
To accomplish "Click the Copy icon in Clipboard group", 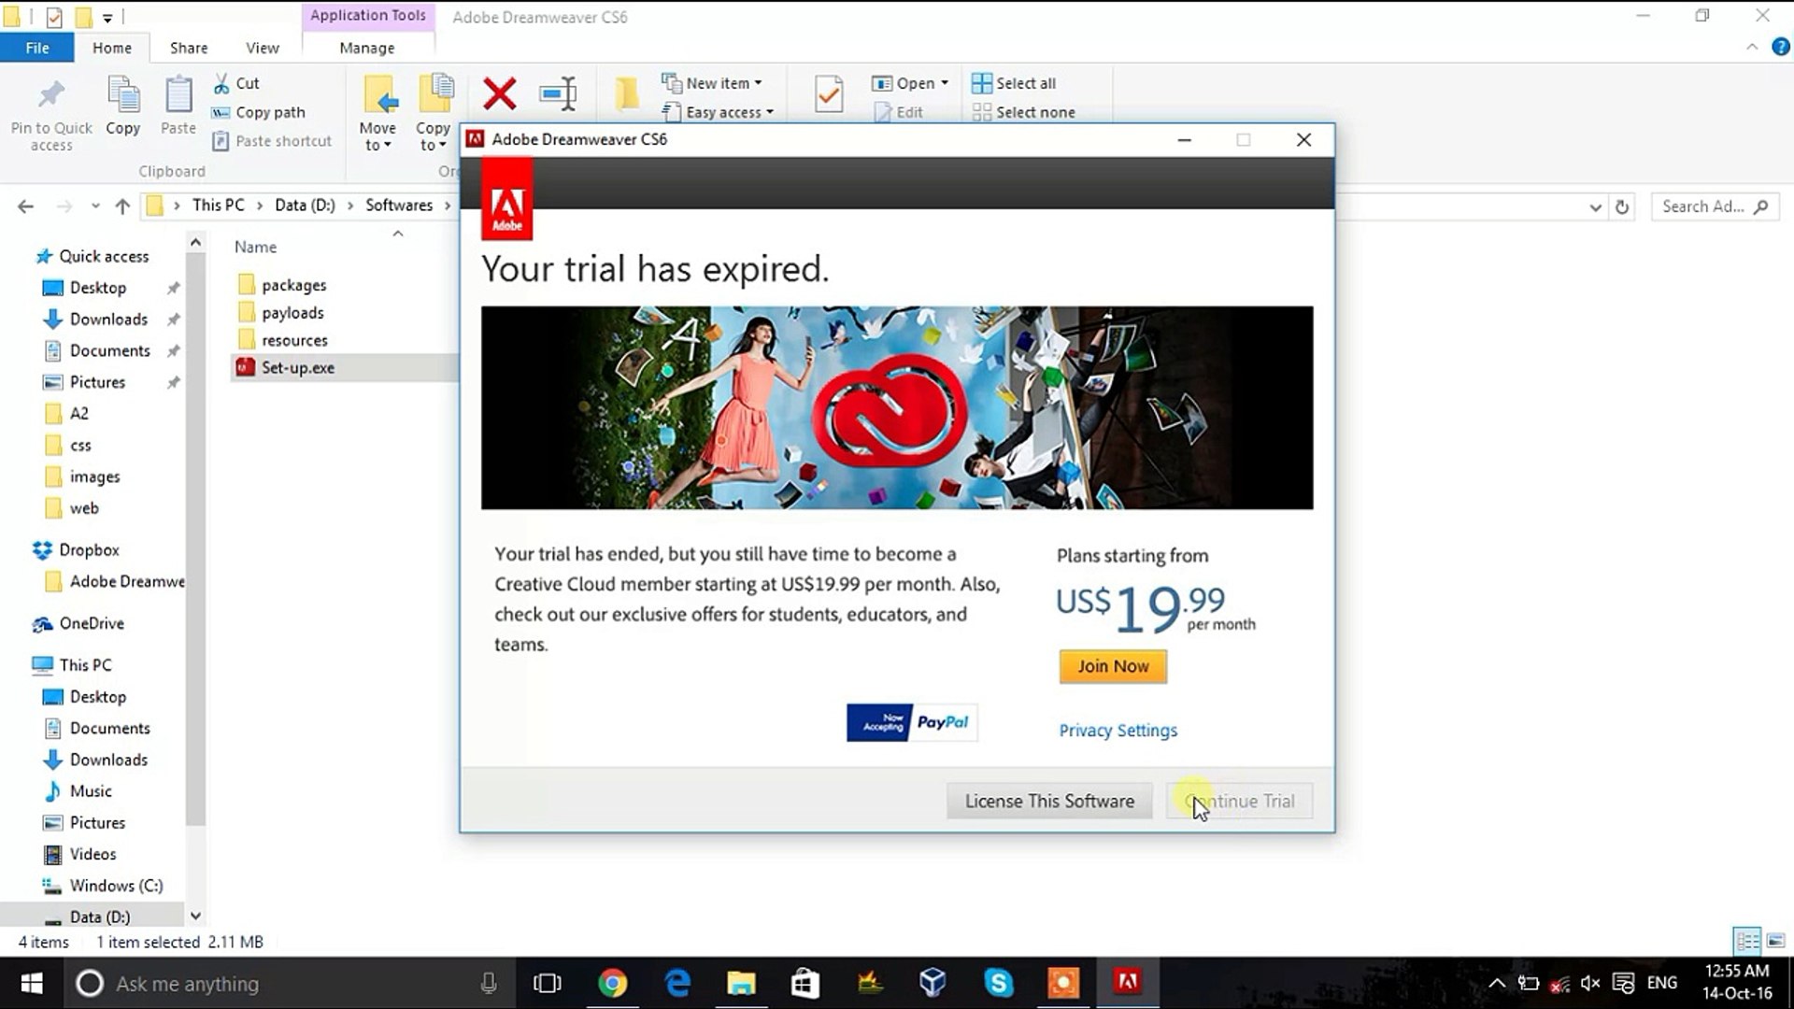I will click(123, 96).
